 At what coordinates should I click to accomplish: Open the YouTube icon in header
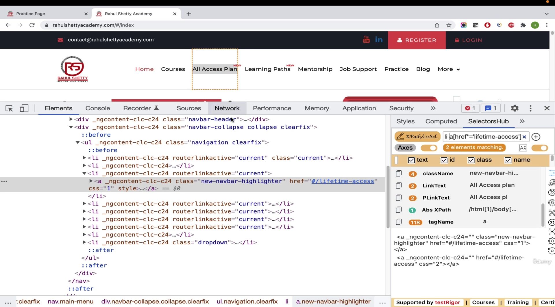pyautogui.click(x=366, y=40)
